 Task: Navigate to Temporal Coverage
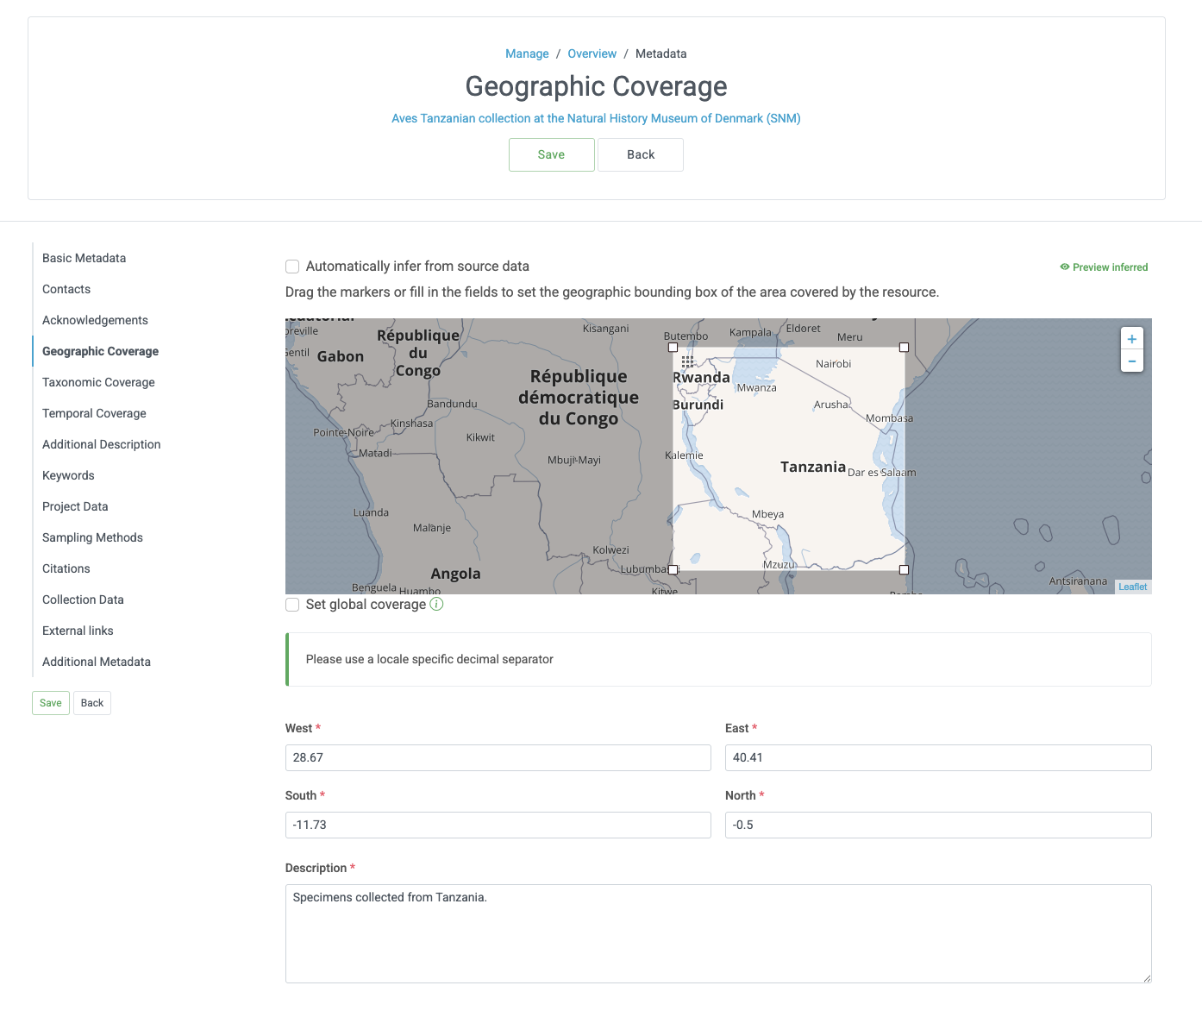click(94, 413)
